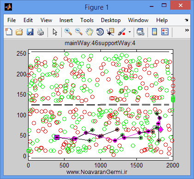Click the y-axis tick label 250
This screenshot has height=179, width=194.
[22, 54]
